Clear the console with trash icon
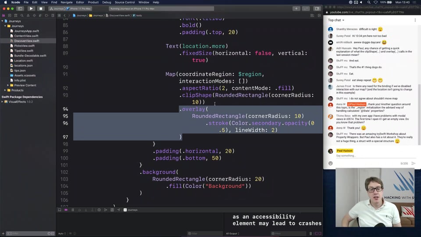 click(310, 233)
